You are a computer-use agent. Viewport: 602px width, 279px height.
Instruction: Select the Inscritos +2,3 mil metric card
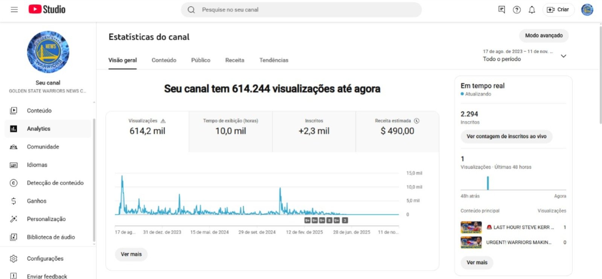(x=314, y=131)
